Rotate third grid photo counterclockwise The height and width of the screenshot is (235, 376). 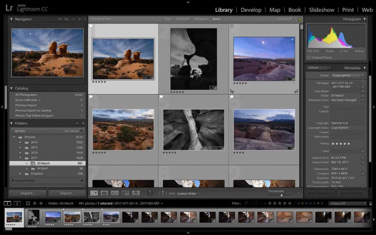coord(232,91)
